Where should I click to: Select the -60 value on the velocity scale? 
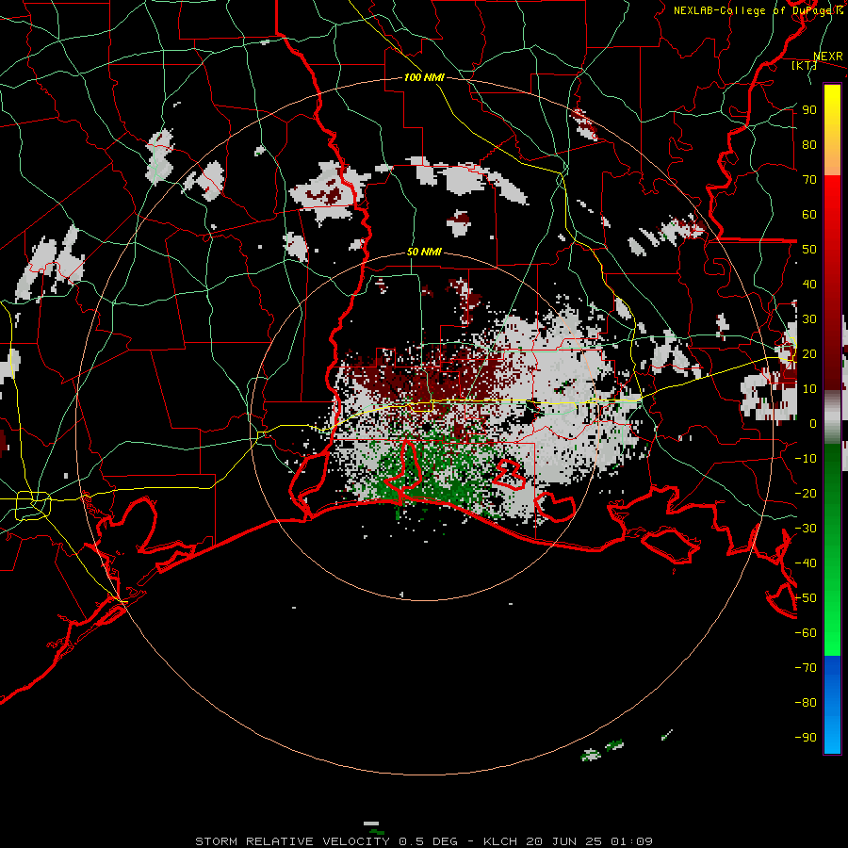pyautogui.click(x=806, y=633)
